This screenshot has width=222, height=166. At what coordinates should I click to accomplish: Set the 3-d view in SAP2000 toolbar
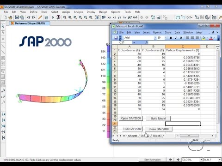(x=104, y=18)
